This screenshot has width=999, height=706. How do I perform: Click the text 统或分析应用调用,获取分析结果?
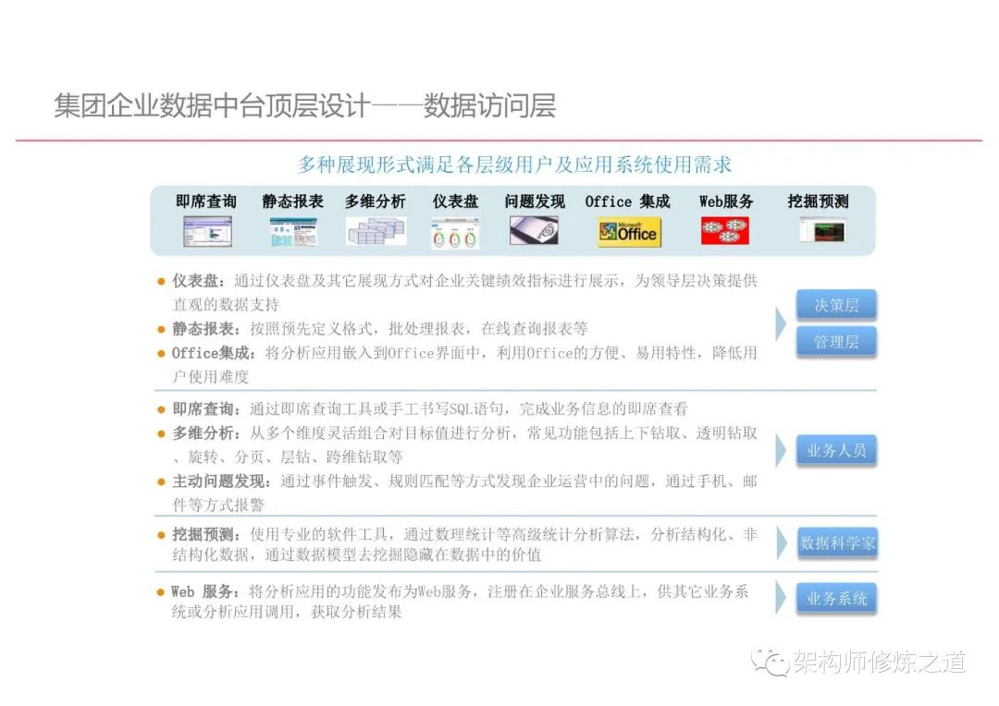(x=287, y=612)
